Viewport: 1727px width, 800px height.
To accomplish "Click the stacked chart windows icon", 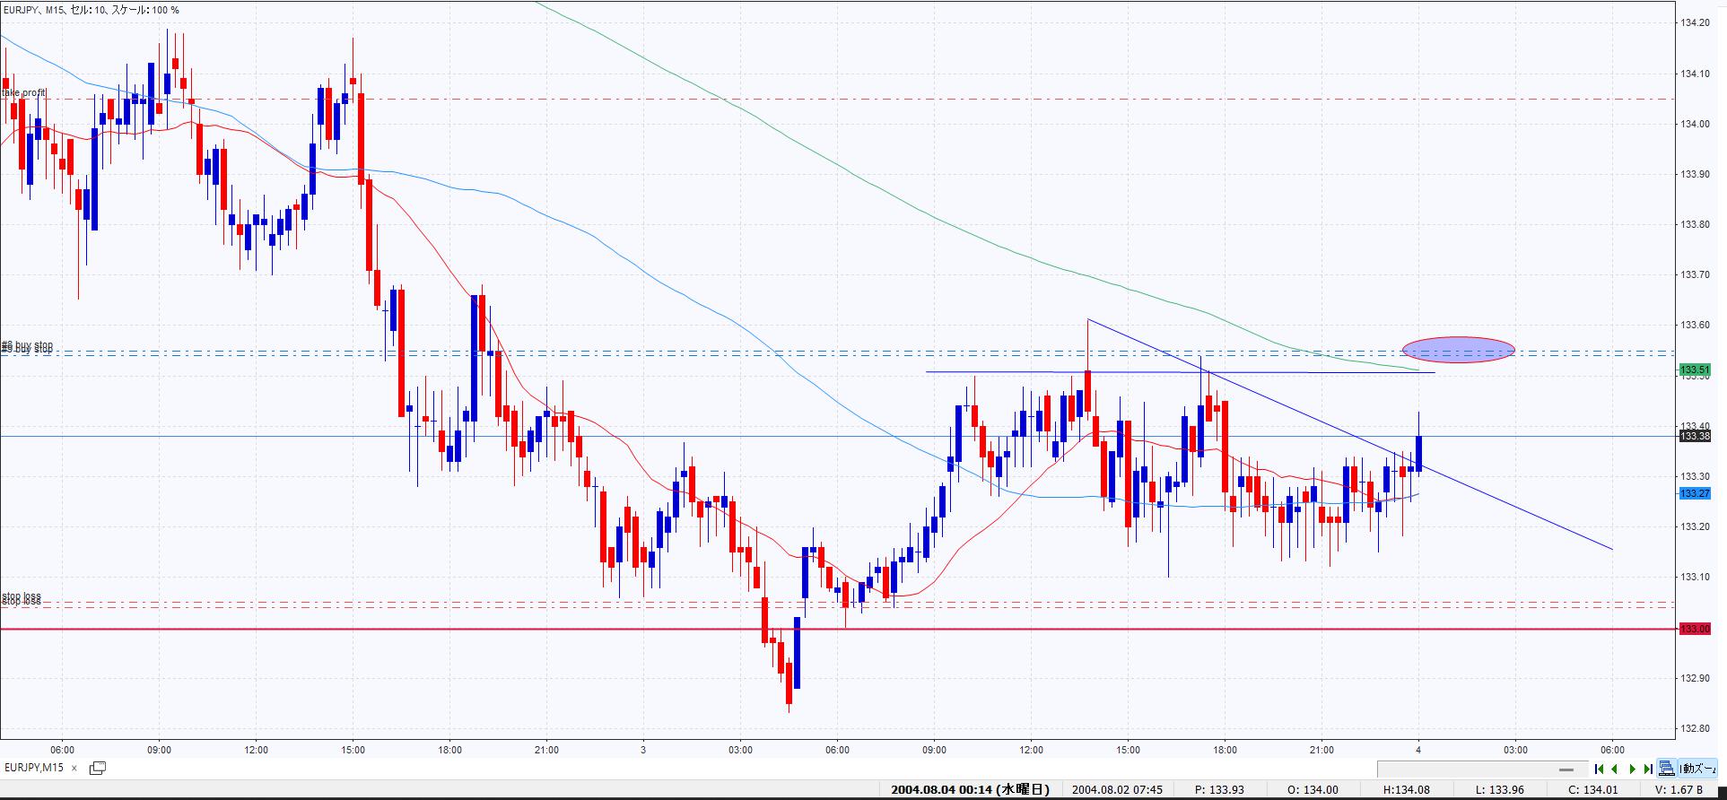I will (1666, 769).
